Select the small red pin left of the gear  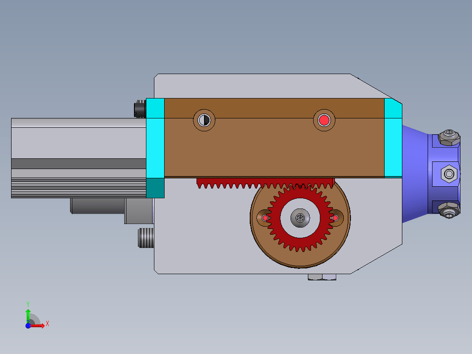click(265, 218)
